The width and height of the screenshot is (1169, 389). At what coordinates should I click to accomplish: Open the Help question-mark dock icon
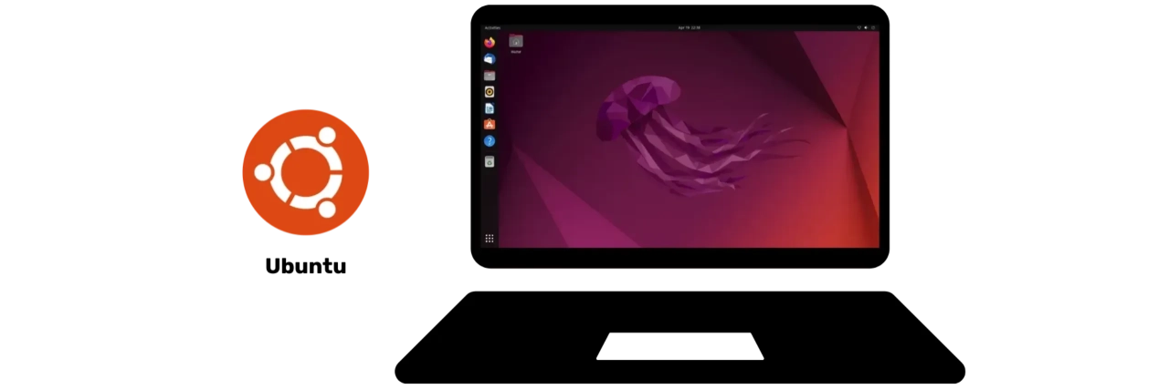(x=490, y=141)
